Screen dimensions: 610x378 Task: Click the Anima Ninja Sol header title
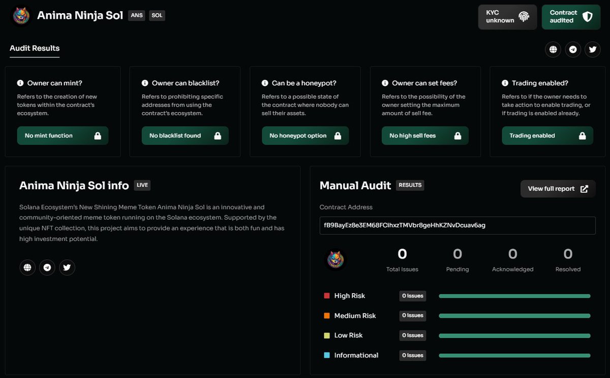coord(80,15)
